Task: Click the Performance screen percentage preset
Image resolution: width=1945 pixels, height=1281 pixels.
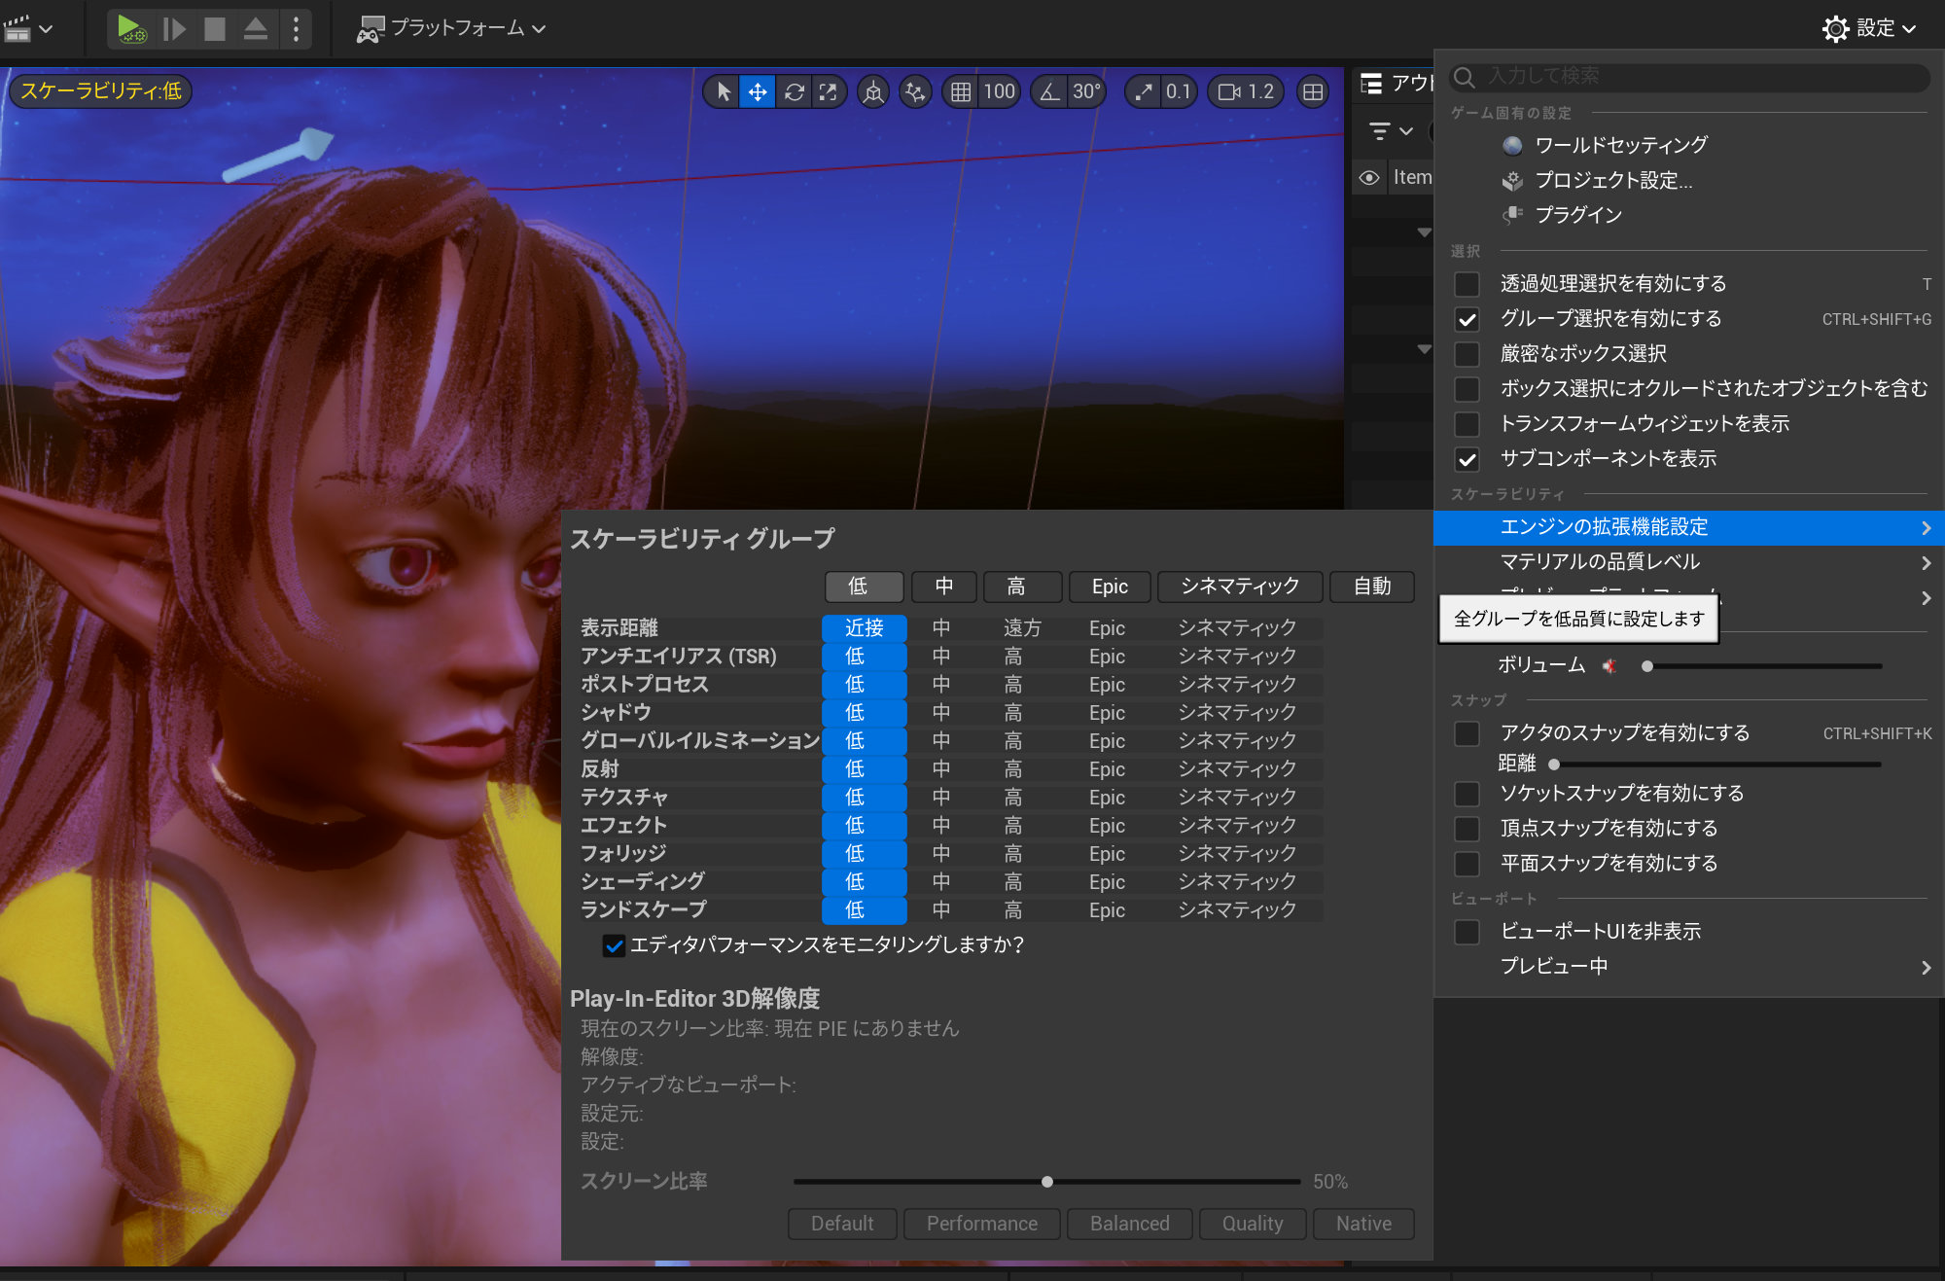Action: coord(981,1224)
